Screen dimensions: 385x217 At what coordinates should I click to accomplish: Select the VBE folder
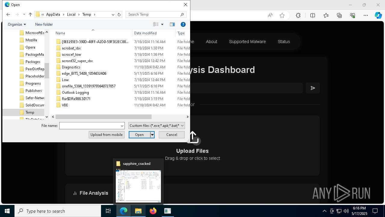(65, 105)
